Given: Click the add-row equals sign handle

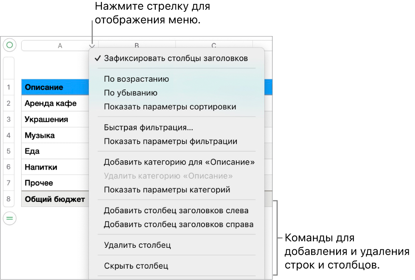Looking at the screenshot, I should tap(9, 218).
